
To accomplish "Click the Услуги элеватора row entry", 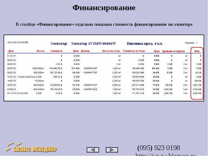I will click(x=27, y=77).
